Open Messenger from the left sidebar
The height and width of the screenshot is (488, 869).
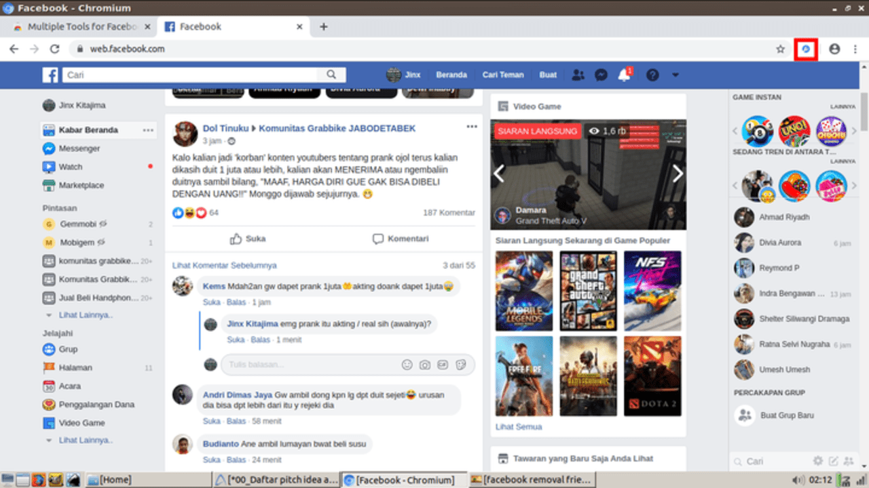pos(71,148)
